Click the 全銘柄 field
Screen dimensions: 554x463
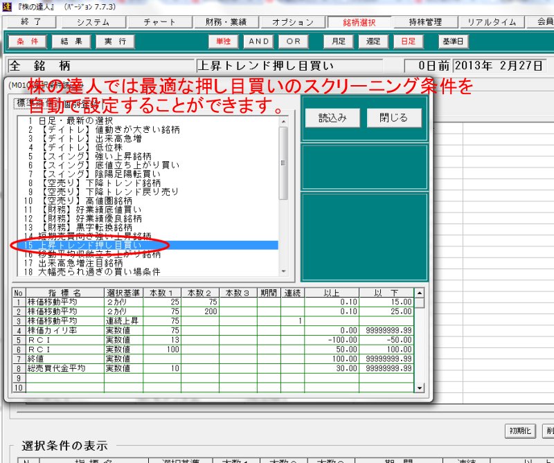click(101, 66)
